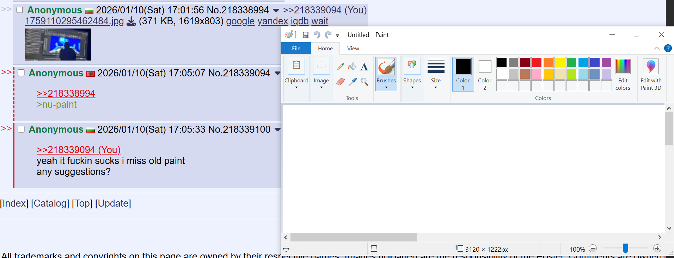Viewport: 674px width, 258px height.
Task: Click the Paint vertical scrollbar thumb
Action: pyautogui.click(x=669, y=129)
